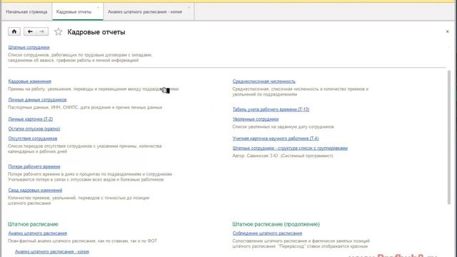This screenshot has width=457, height=257.
Task: Click description 'План-фактный анализ штатного расписания'
Action: tap(51, 241)
